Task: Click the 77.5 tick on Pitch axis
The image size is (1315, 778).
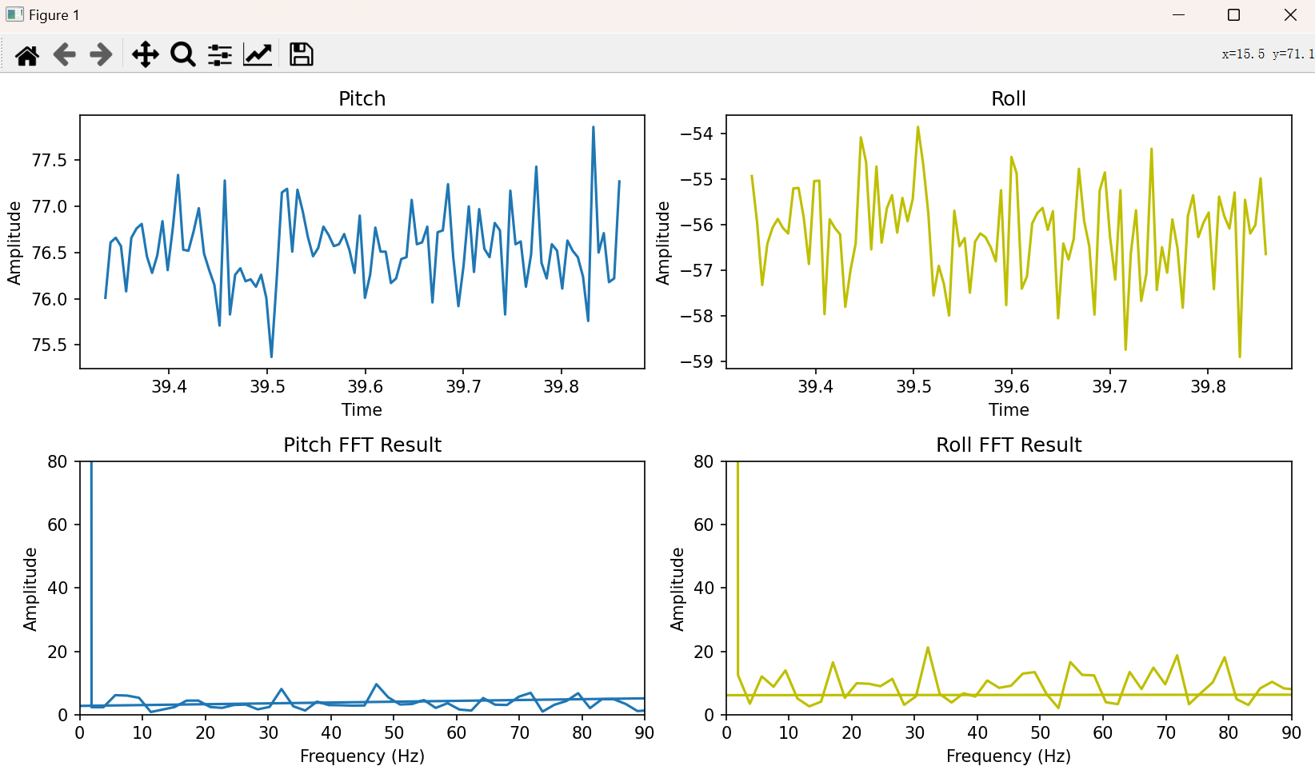Action: 50,161
